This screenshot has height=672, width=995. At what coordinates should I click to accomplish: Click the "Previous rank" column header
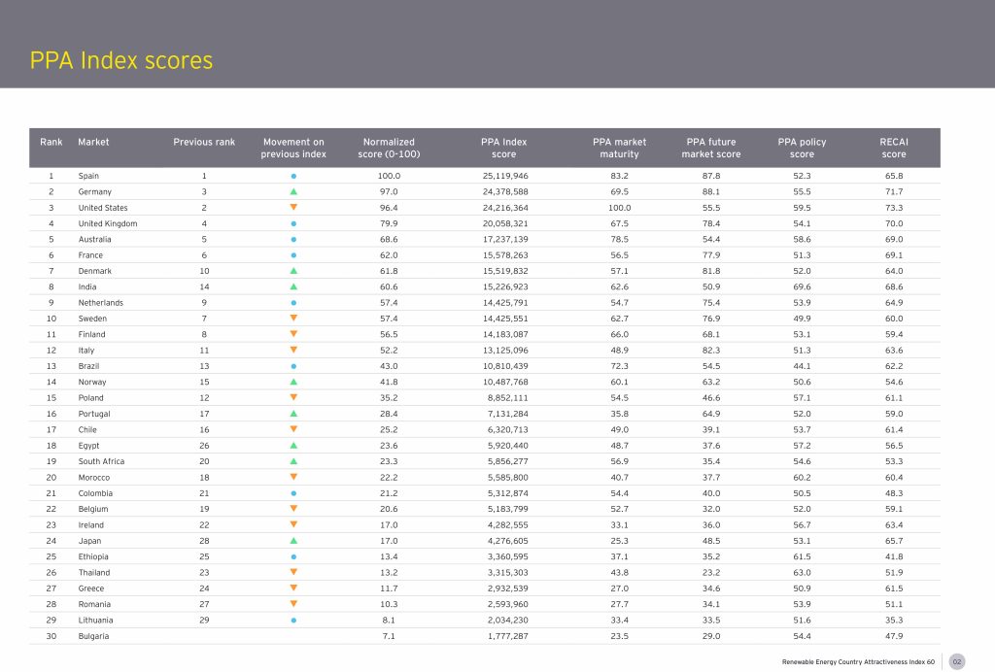point(204,142)
